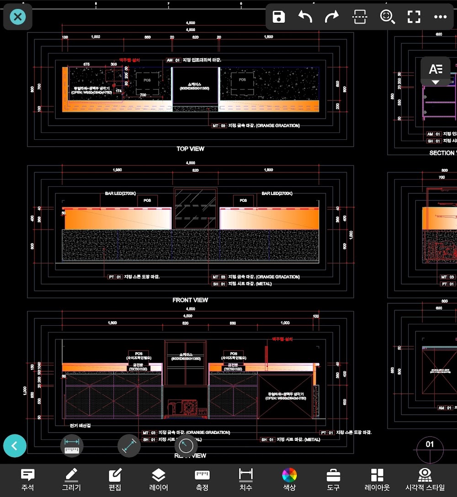Close the drawing with the teal X button

tap(18, 17)
